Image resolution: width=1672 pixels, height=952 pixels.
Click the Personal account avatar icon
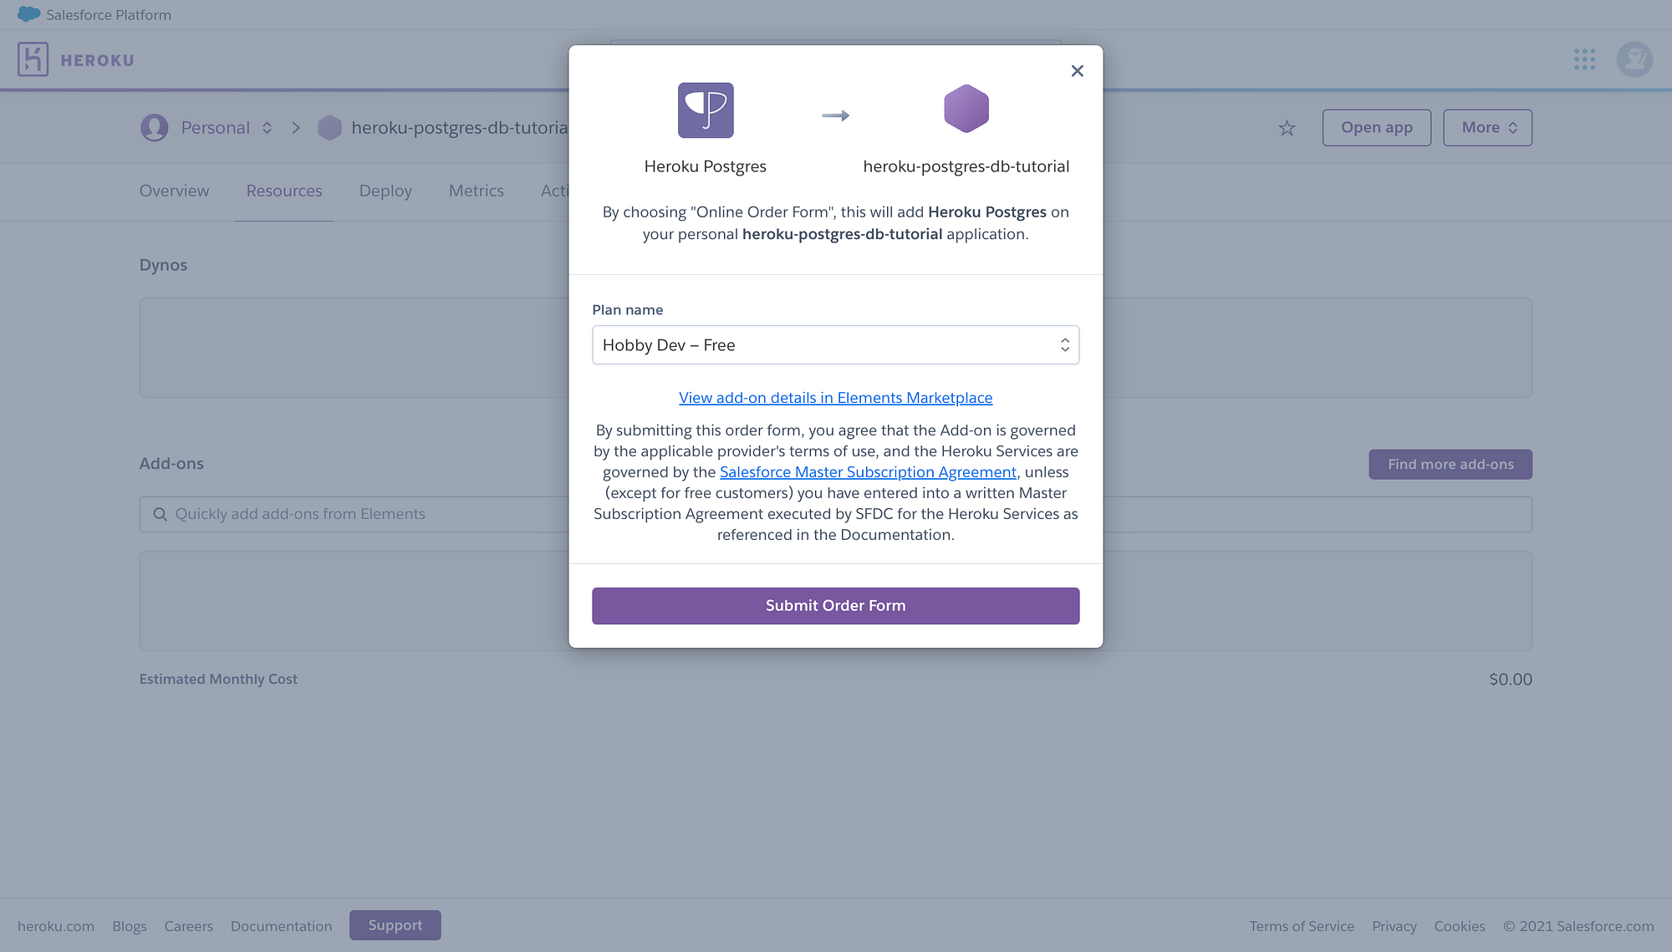click(x=154, y=128)
